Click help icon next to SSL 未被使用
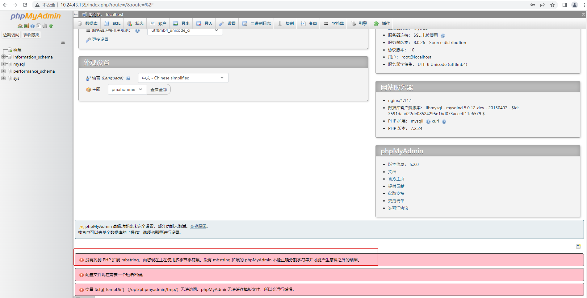587x298 pixels. [x=443, y=36]
